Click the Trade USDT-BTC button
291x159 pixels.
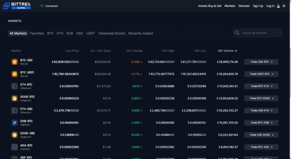261,74
